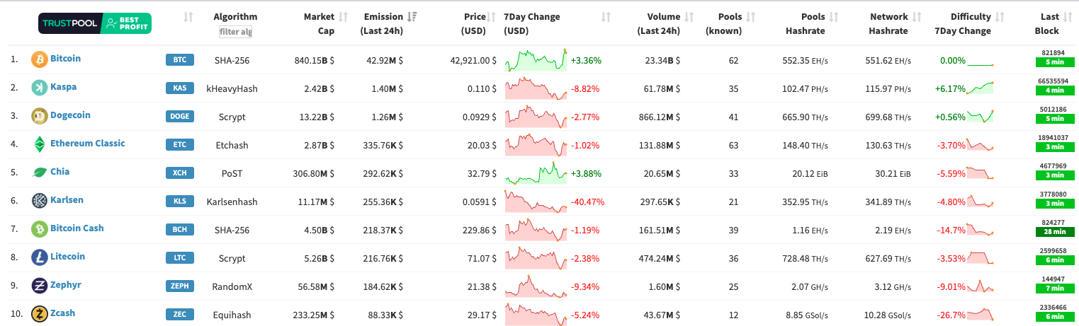Click the TrustPool Best Profit banner

tap(95, 24)
